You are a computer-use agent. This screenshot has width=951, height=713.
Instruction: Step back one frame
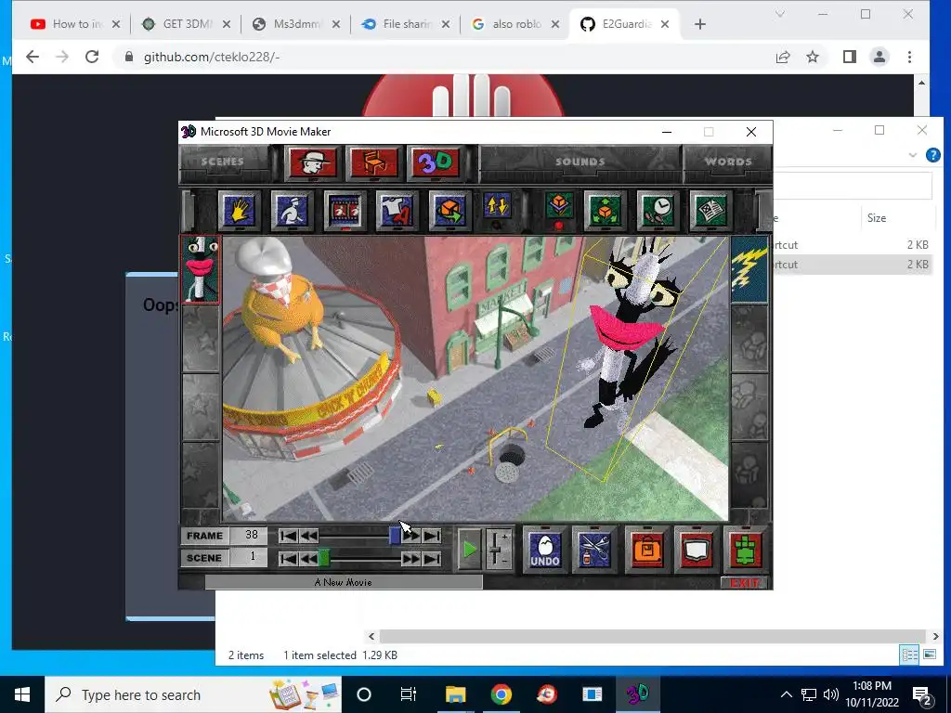[308, 536]
